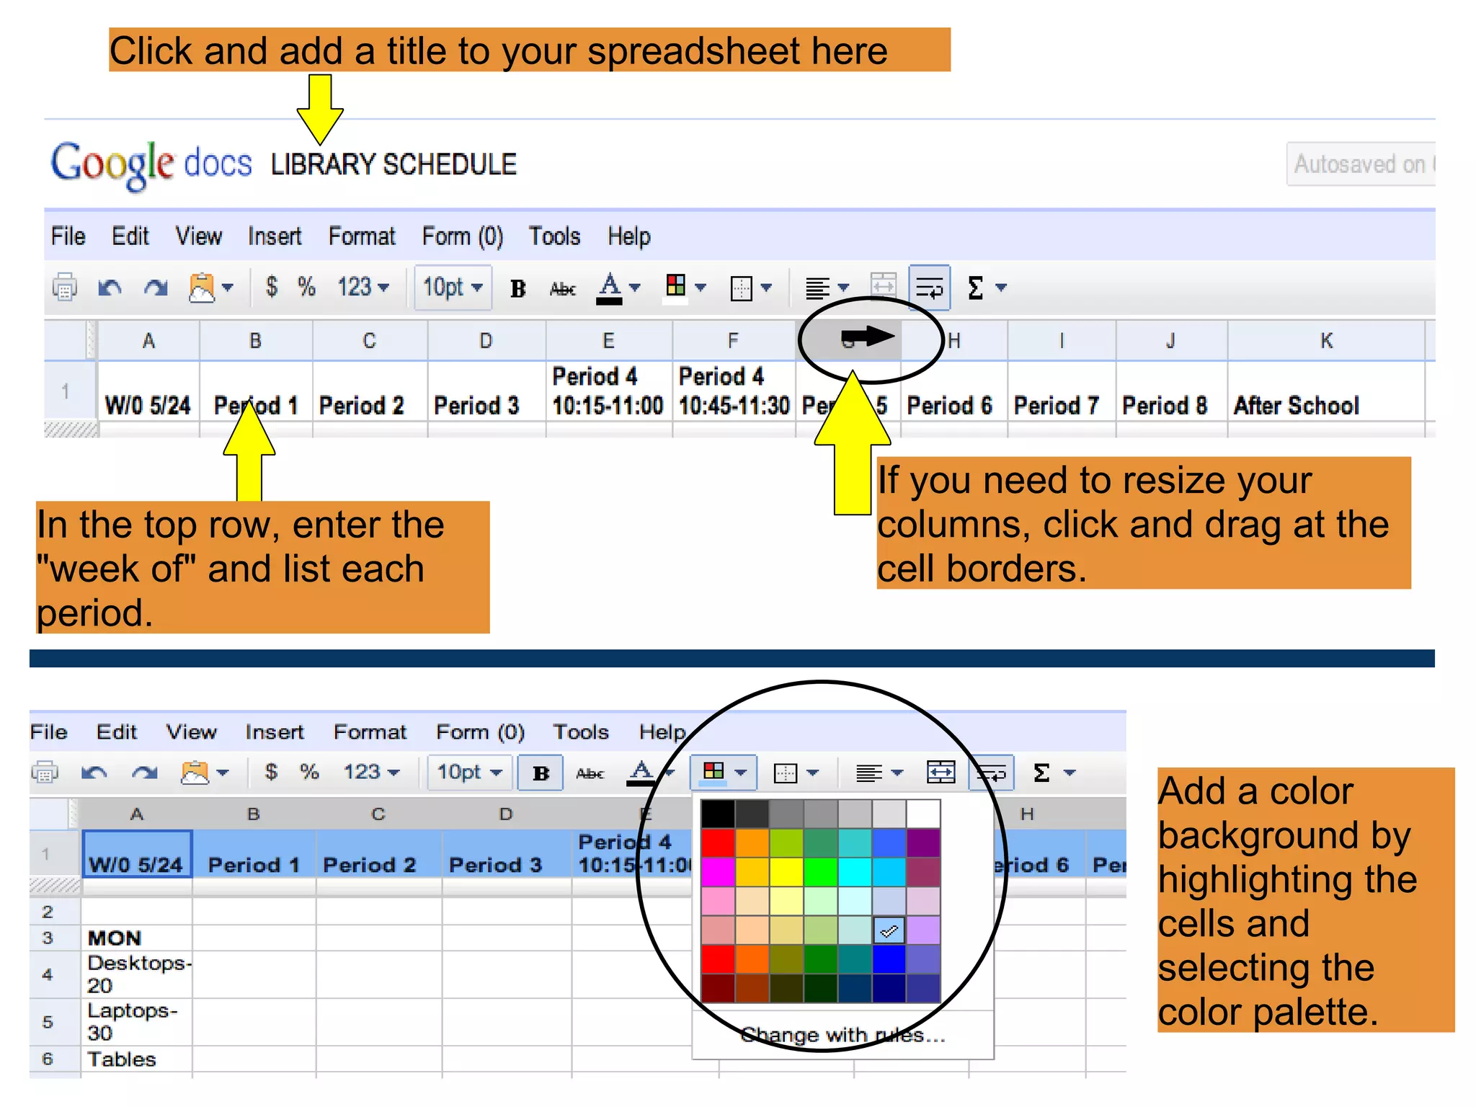Click the align text icon in the upper toolbar
Image resolution: width=1476 pixels, height=1107 pixels.
817,288
